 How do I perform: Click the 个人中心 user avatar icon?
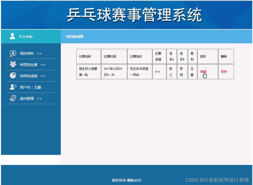click(x=12, y=36)
